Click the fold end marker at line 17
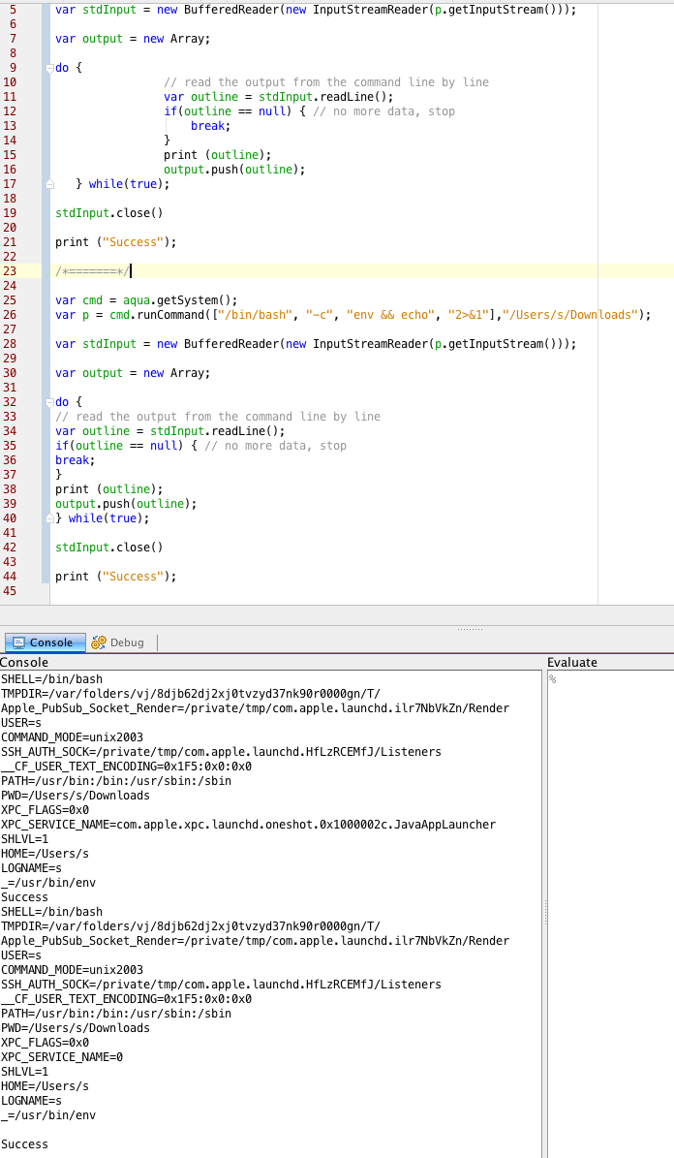The width and height of the screenshot is (674, 1158). click(49, 184)
